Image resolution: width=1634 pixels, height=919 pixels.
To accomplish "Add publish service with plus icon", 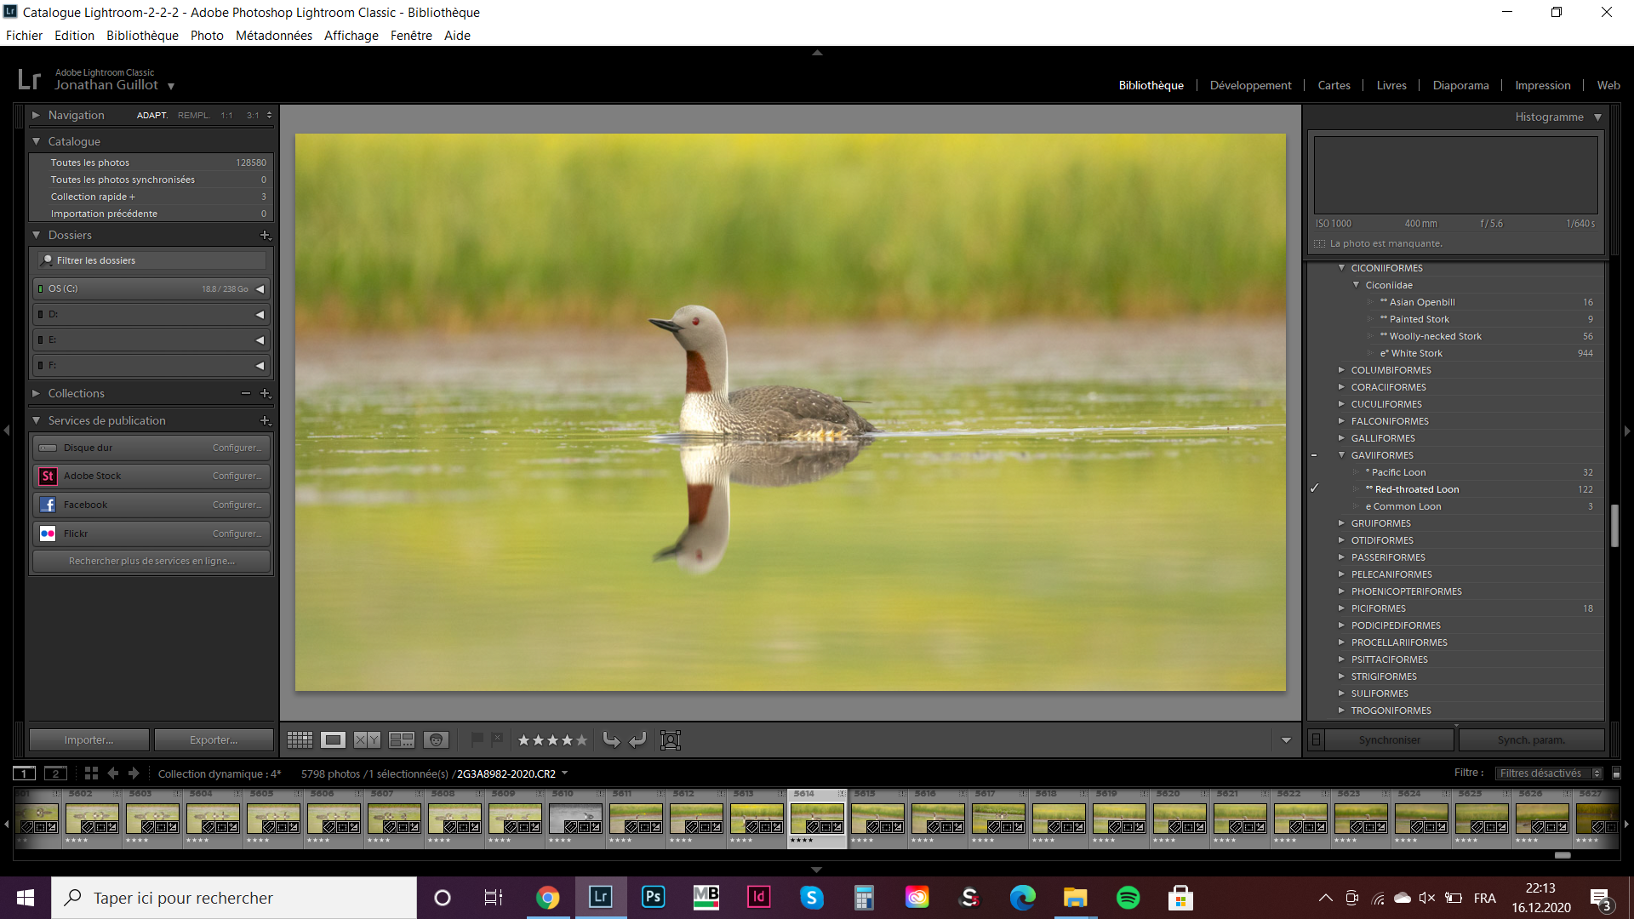I will click(x=265, y=420).
